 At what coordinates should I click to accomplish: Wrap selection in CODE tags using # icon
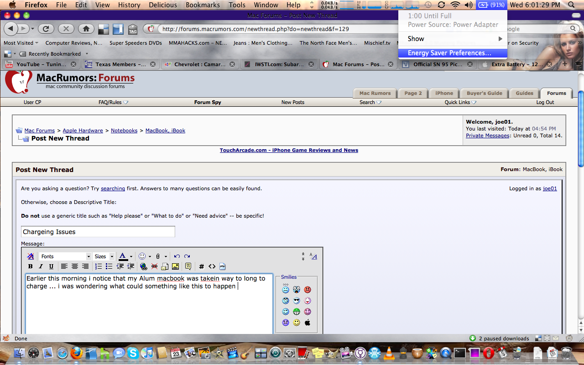click(x=202, y=266)
